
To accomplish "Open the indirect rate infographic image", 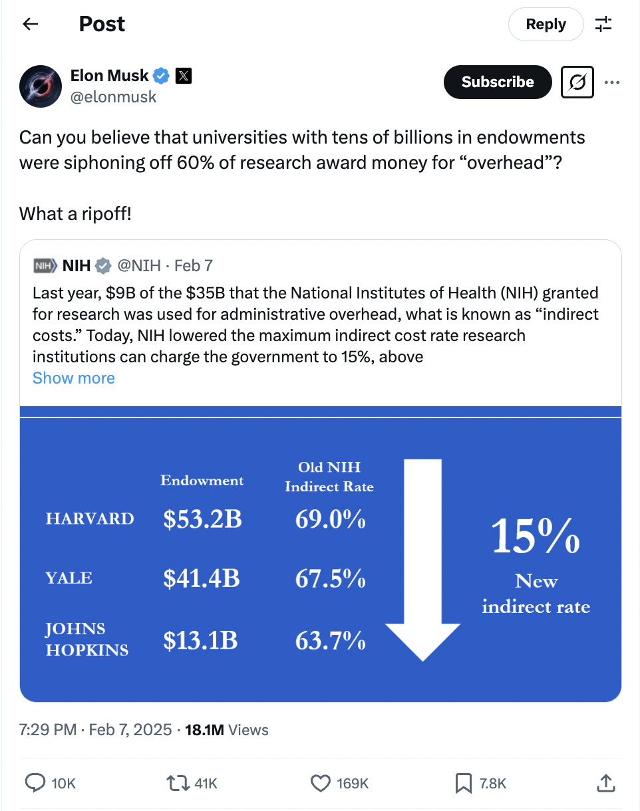I will [x=321, y=554].
